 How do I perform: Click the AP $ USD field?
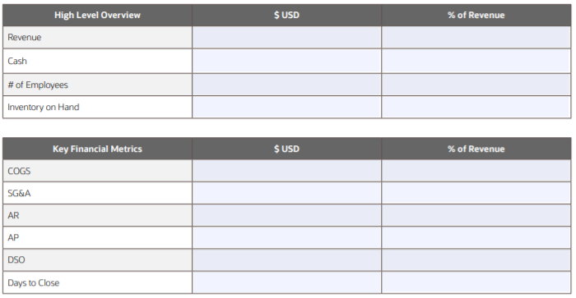click(x=286, y=237)
